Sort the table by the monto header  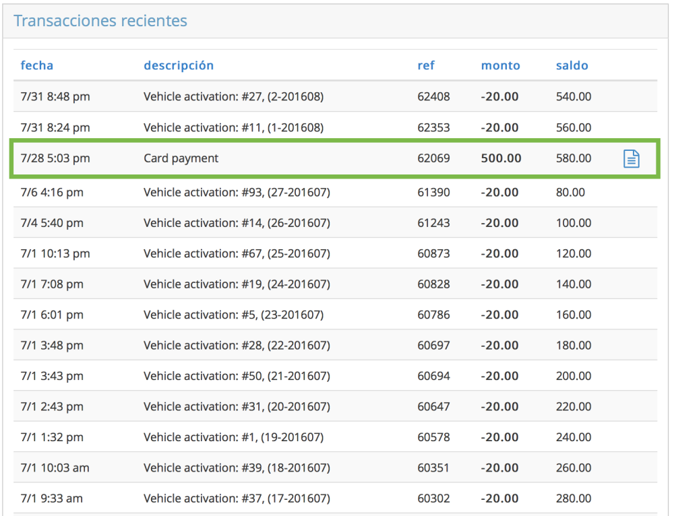pos(500,65)
